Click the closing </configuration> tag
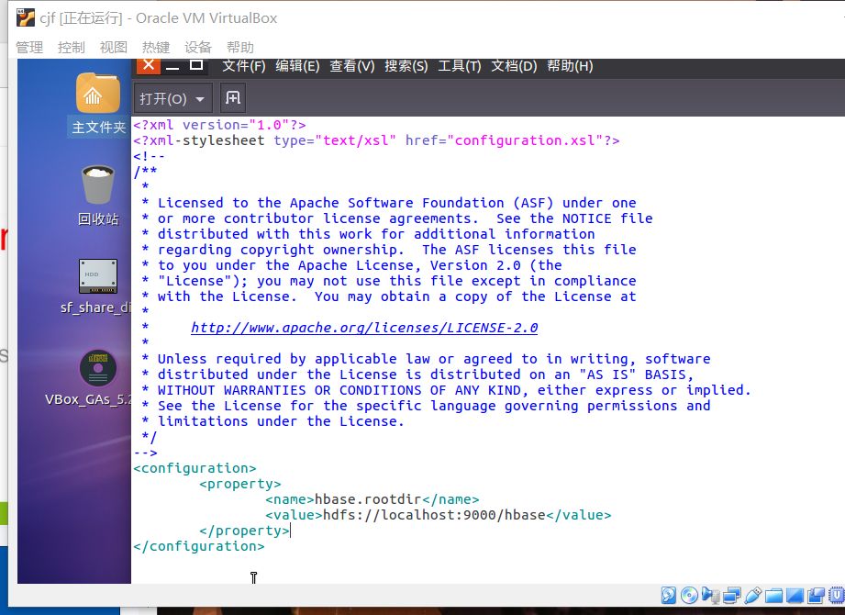 tap(199, 546)
